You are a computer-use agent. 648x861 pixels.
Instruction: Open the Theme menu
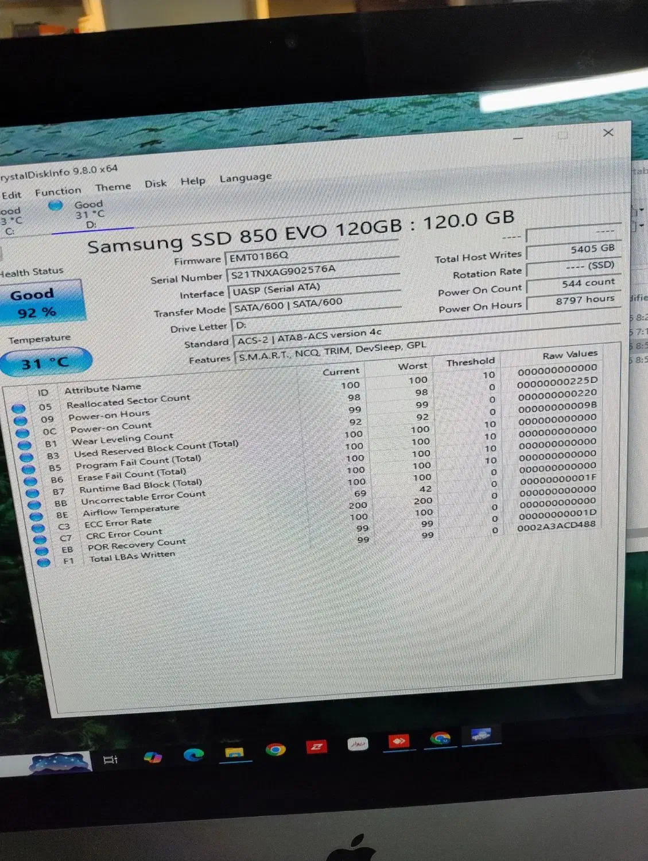pos(112,187)
